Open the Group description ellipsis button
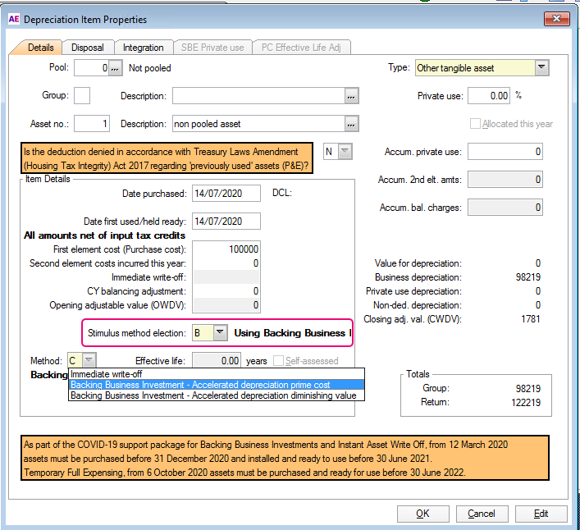The height and width of the screenshot is (530, 580). [x=351, y=97]
